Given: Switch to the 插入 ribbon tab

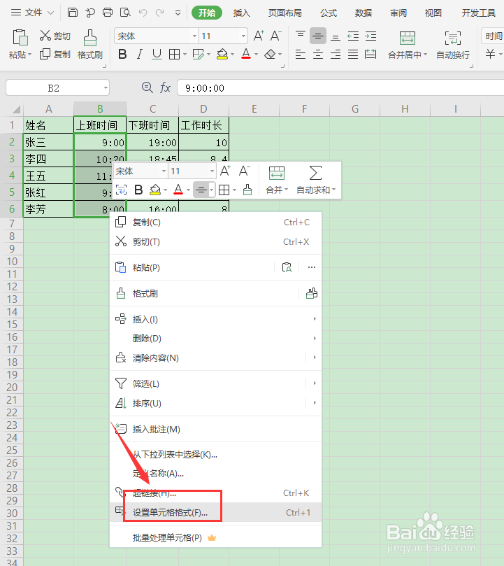Looking at the screenshot, I should point(241,13).
